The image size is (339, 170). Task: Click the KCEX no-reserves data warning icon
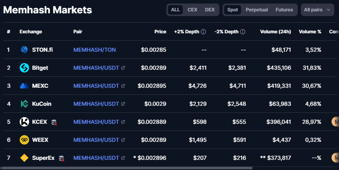54,122
